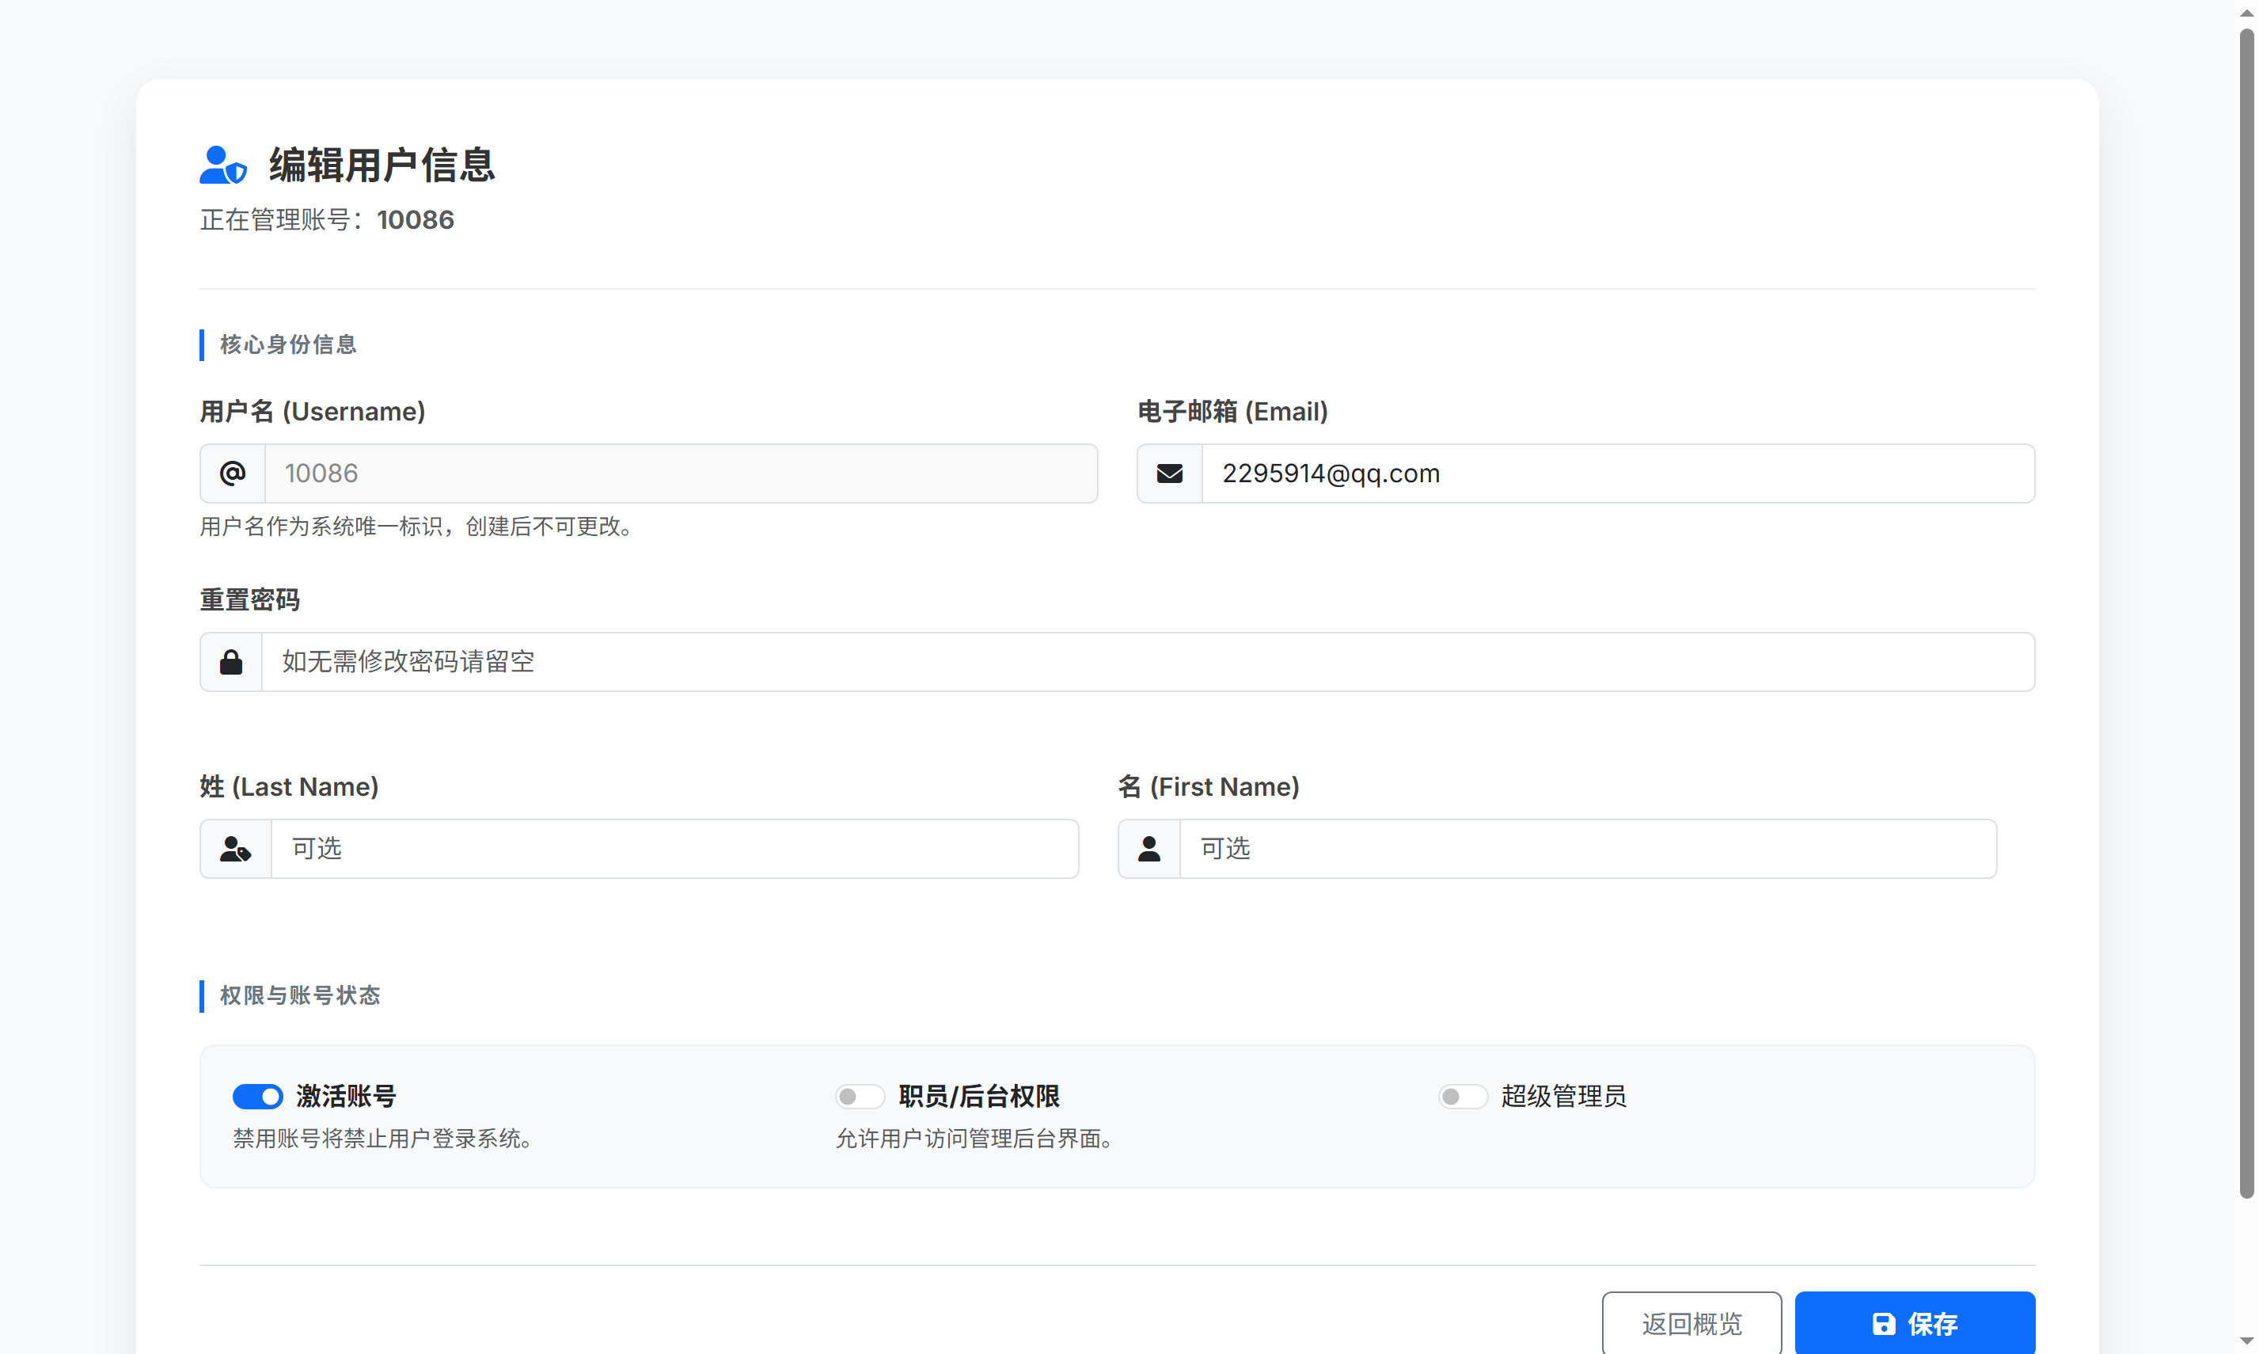Click the scrollbar up arrow

pos(2246,12)
